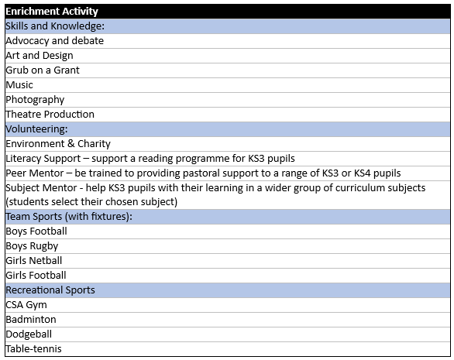The height and width of the screenshot is (360, 454).
Task: Click the Table-tennis row
Action: click(228, 349)
